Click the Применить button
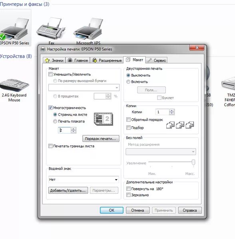This screenshot has height=239, width=235. (x=164, y=210)
